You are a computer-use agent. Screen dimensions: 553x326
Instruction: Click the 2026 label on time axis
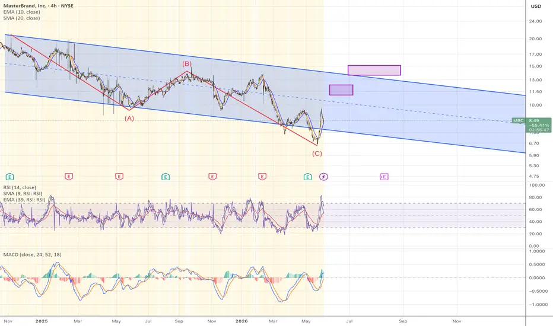[241, 321]
